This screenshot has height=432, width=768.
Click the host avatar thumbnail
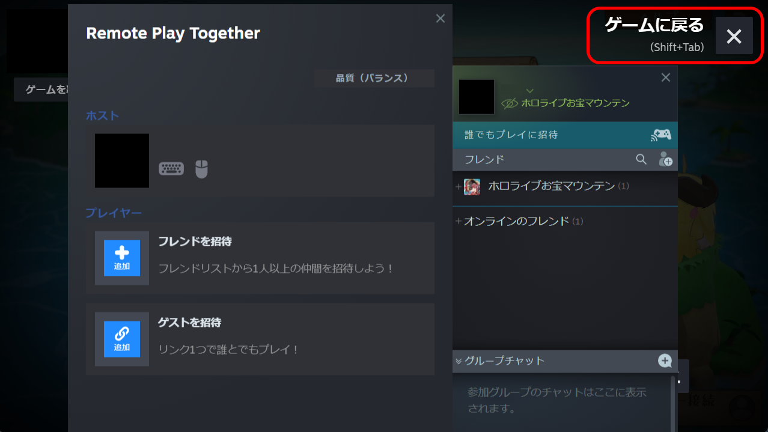click(122, 160)
